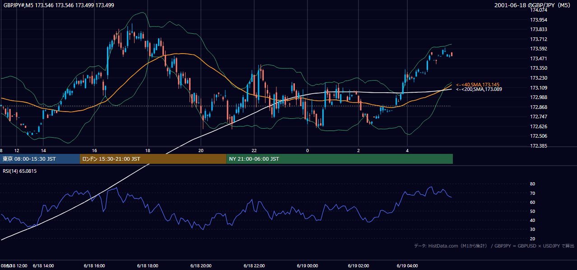The image size is (577, 270).
Task: Click price axis value 172.385
Action: (x=539, y=146)
